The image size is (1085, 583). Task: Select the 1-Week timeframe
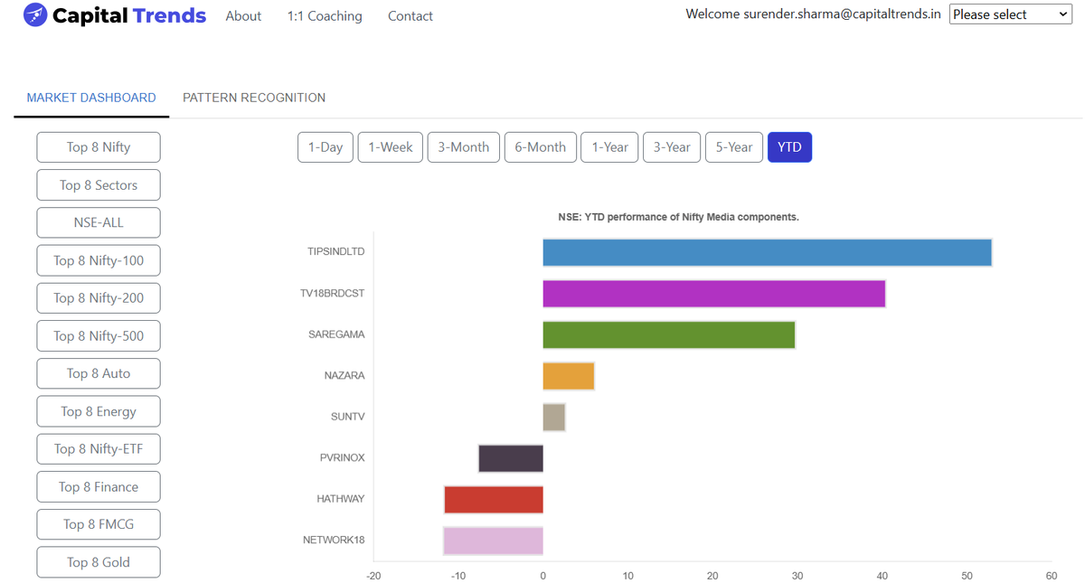click(391, 147)
